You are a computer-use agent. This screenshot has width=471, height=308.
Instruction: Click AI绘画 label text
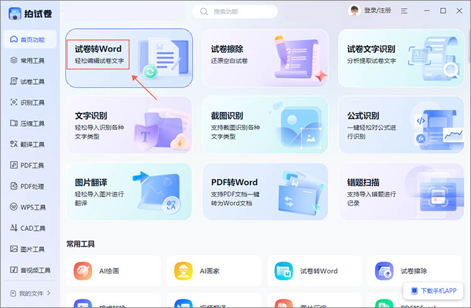point(109,271)
